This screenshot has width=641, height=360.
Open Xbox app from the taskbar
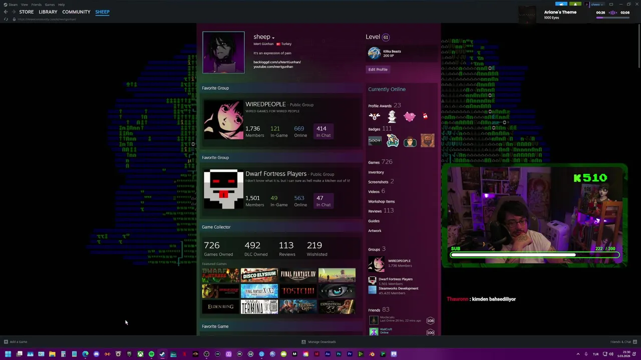click(140, 354)
